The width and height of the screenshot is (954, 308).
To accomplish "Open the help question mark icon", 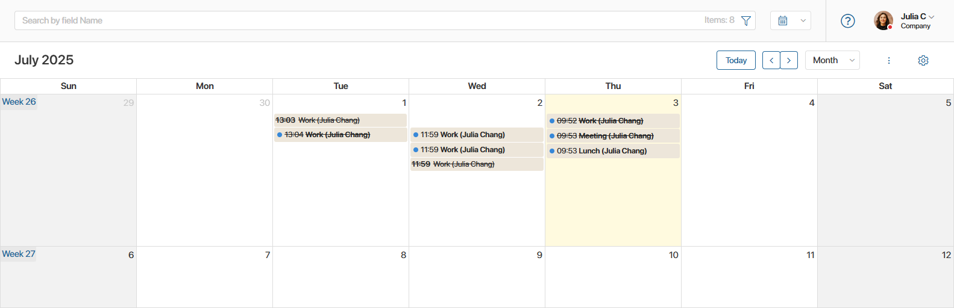I will (848, 21).
